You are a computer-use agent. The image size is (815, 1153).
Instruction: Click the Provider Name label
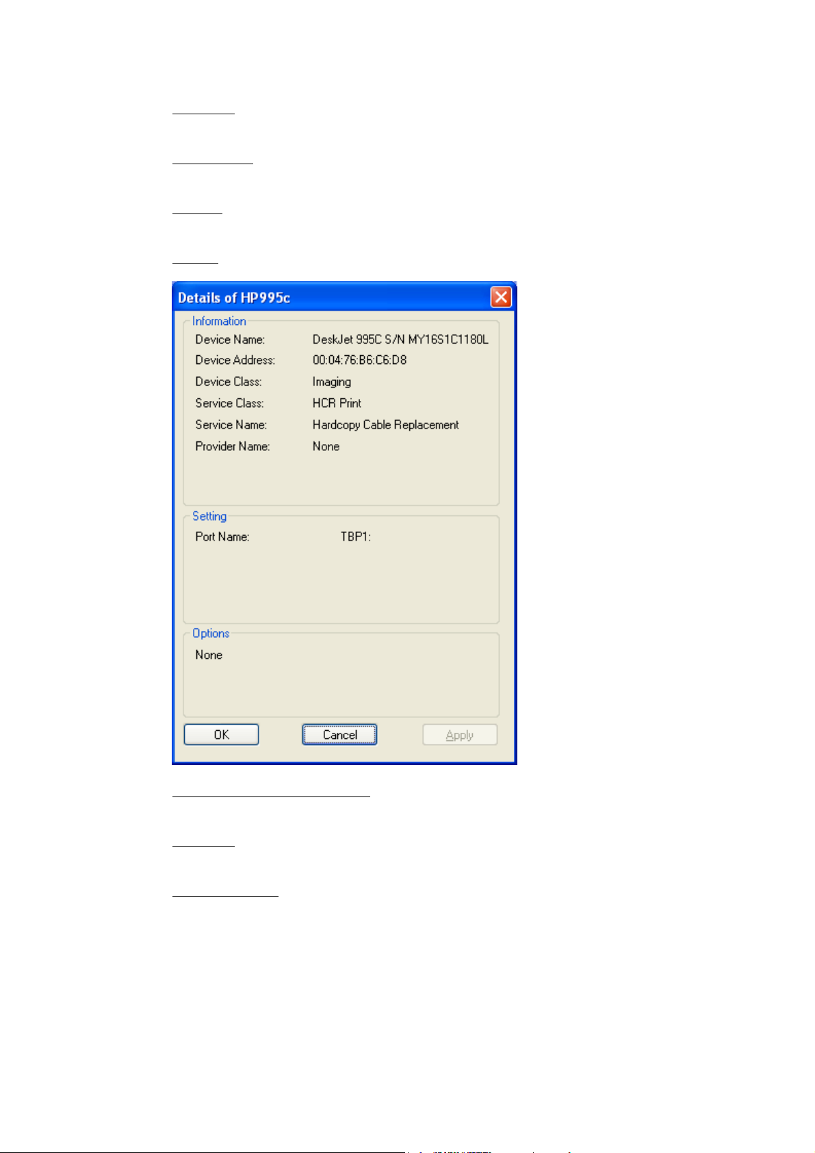click(x=233, y=446)
